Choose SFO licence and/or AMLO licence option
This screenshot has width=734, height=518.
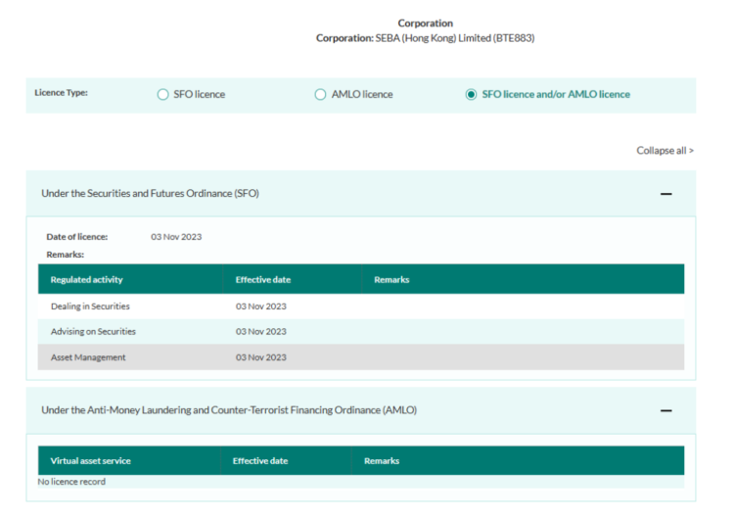click(x=472, y=95)
